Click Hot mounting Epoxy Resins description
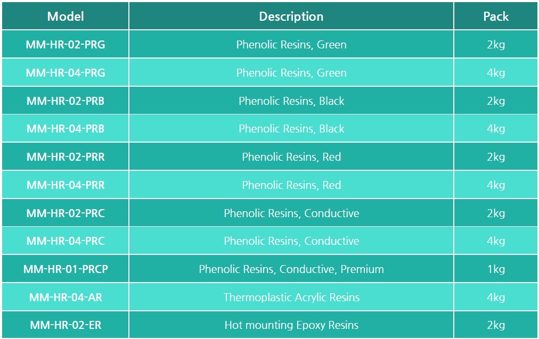This screenshot has height=339, width=539. (x=291, y=325)
